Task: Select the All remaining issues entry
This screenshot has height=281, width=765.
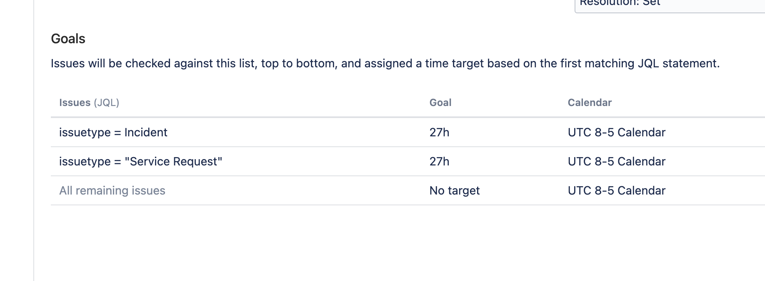Action: [112, 190]
